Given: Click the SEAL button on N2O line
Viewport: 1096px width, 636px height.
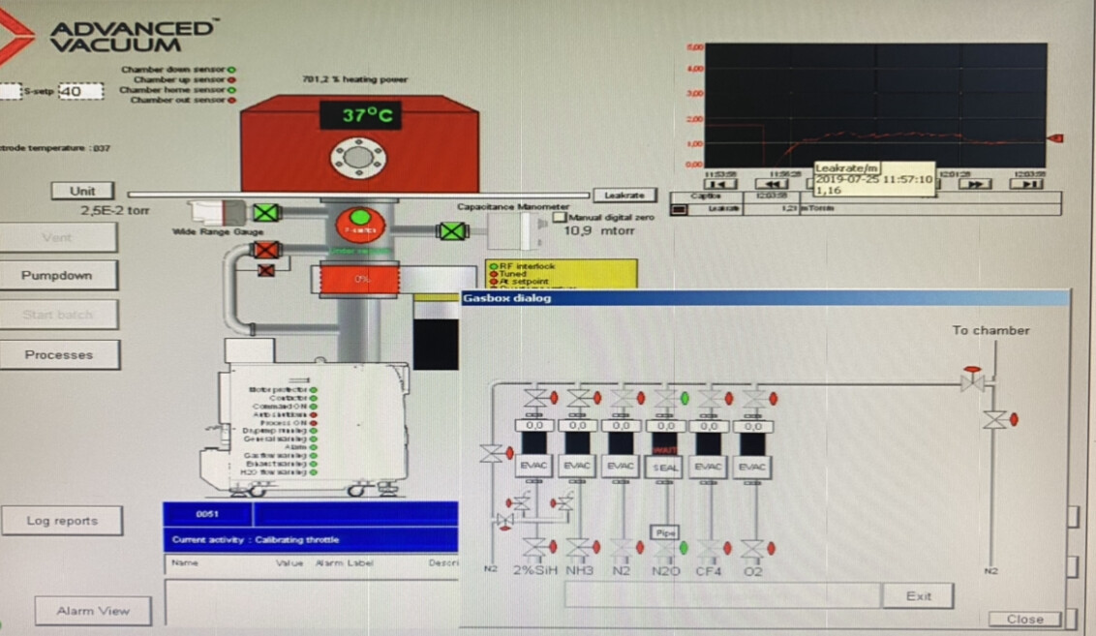Looking at the screenshot, I should (x=665, y=467).
